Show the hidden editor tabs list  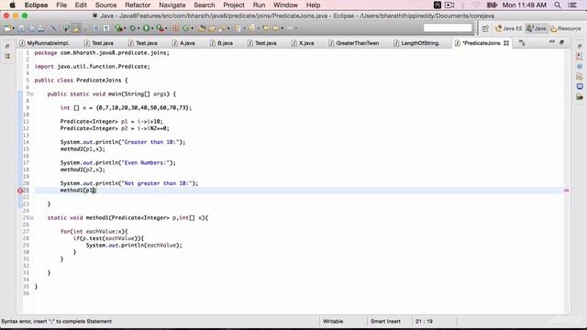[x=522, y=43]
